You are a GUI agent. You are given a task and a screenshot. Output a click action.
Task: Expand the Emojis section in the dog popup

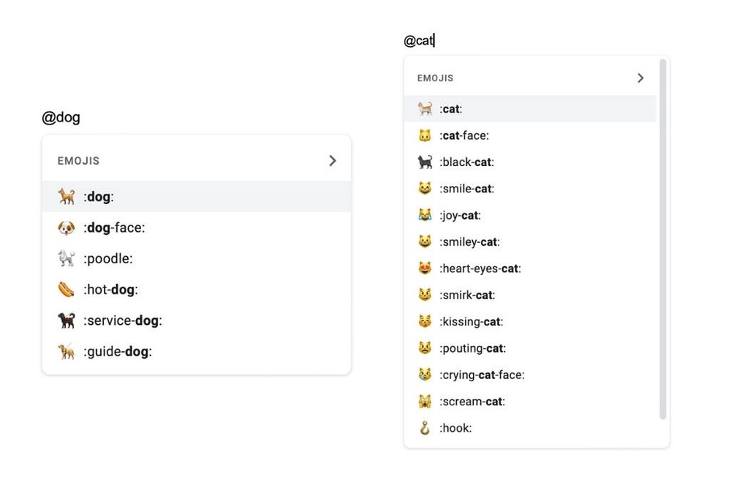tap(333, 161)
